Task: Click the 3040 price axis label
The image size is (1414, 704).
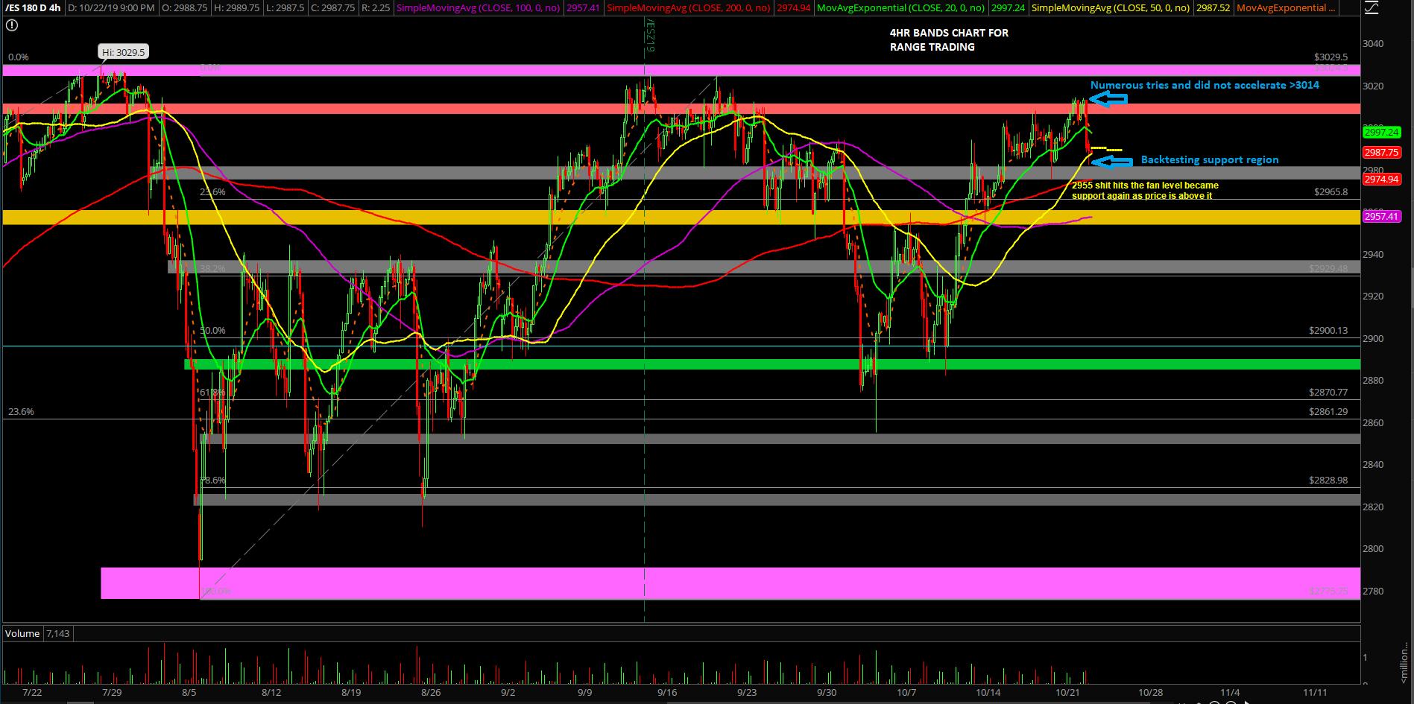Action: 1373,44
